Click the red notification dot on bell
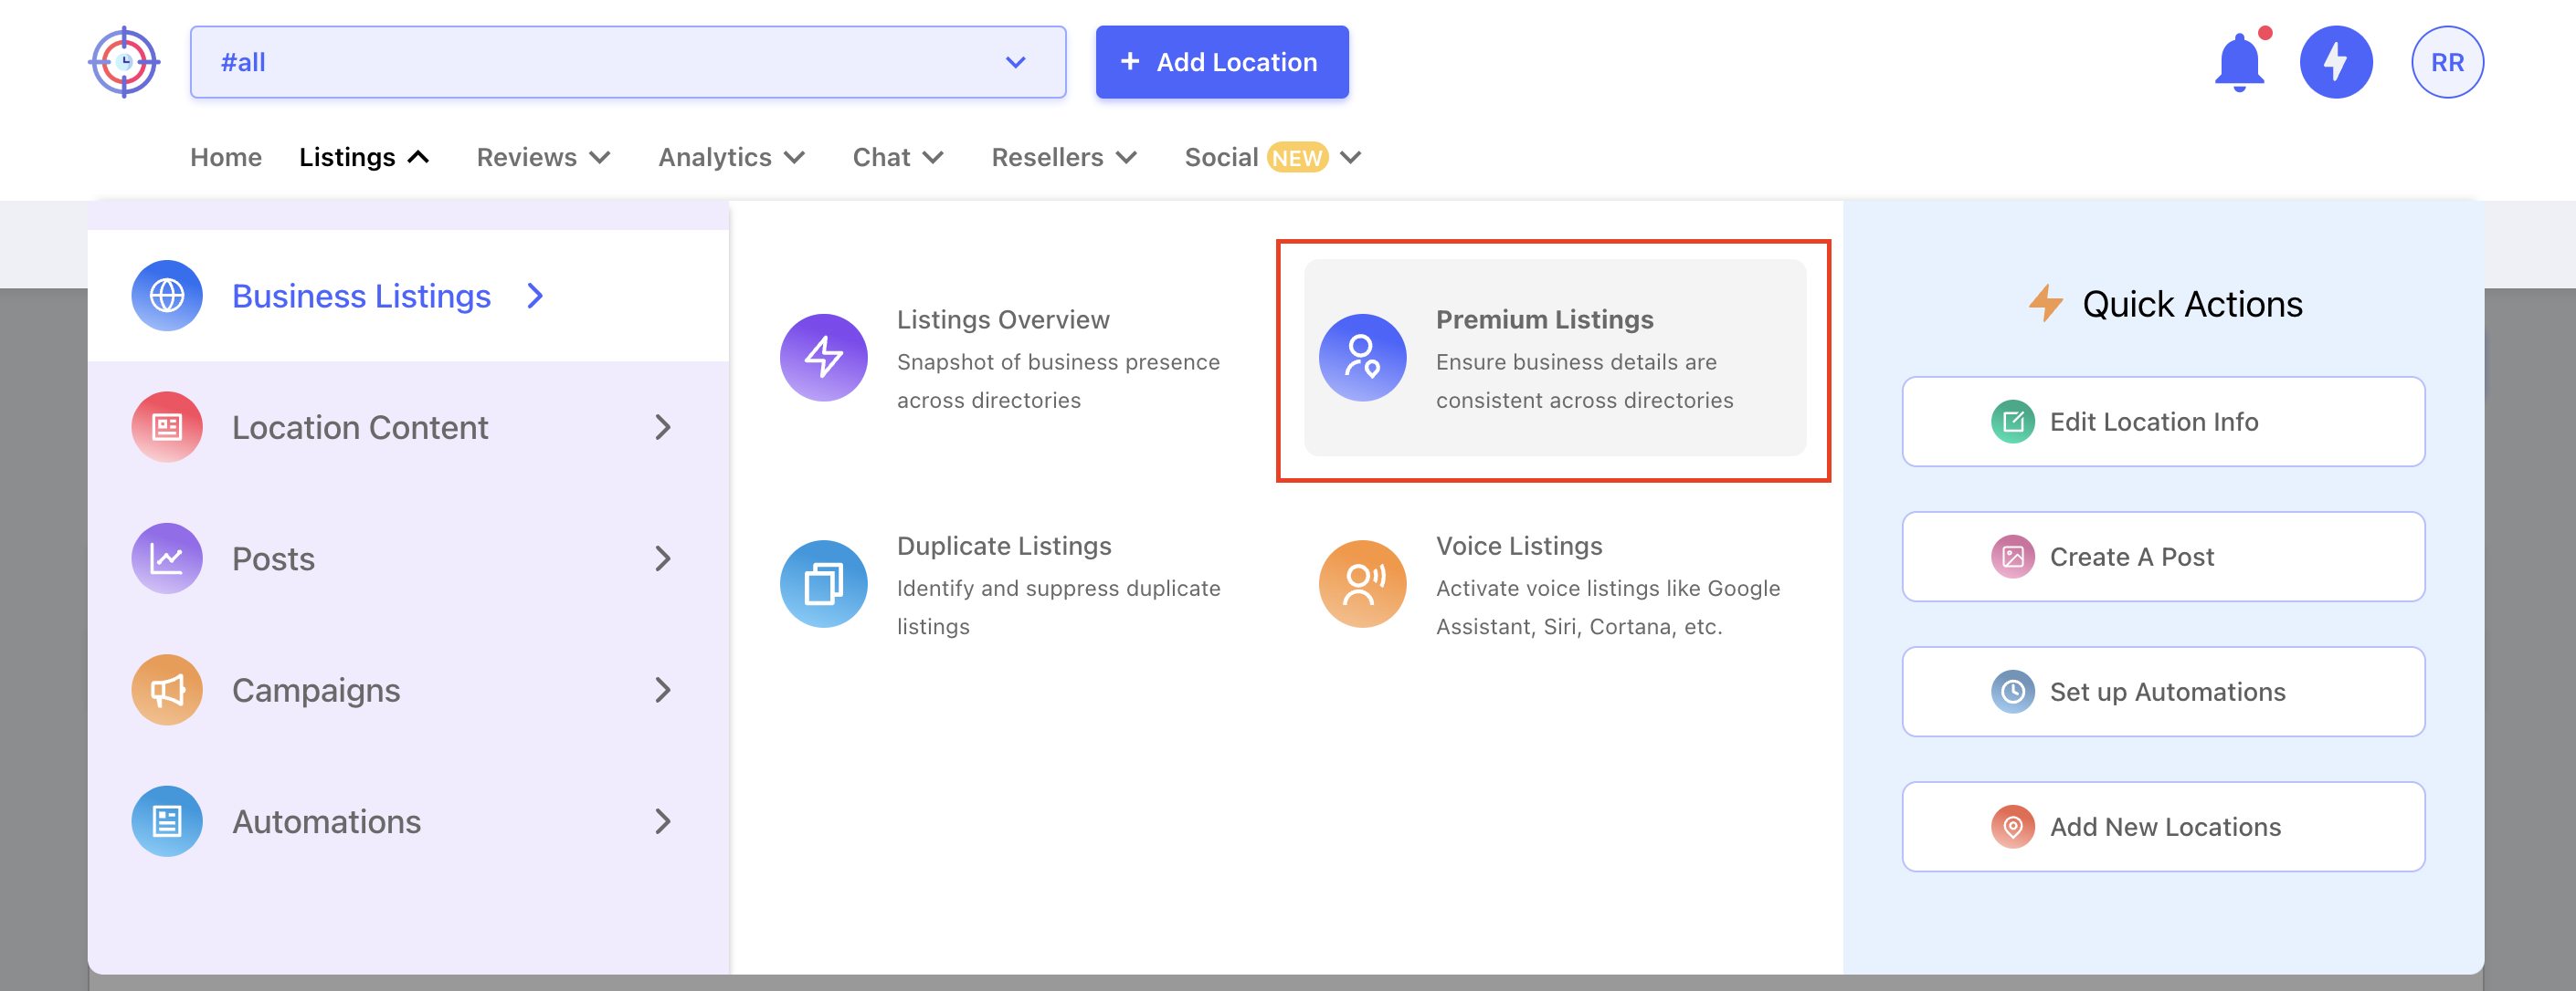This screenshot has height=991, width=2576. (2265, 33)
